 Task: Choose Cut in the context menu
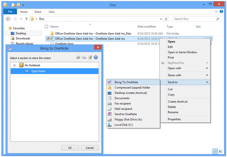(185, 89)
